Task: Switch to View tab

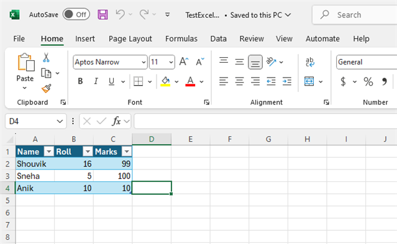Action: click(x=284, y=38)
